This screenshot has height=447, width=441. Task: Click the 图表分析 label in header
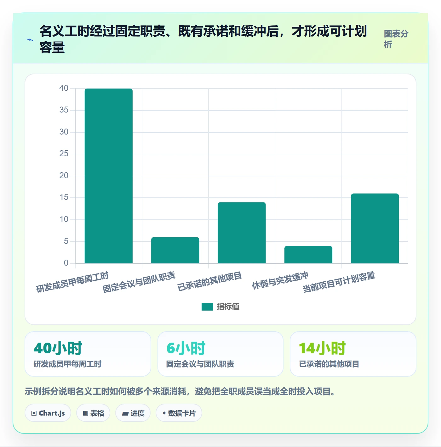(x=396, y=39)
